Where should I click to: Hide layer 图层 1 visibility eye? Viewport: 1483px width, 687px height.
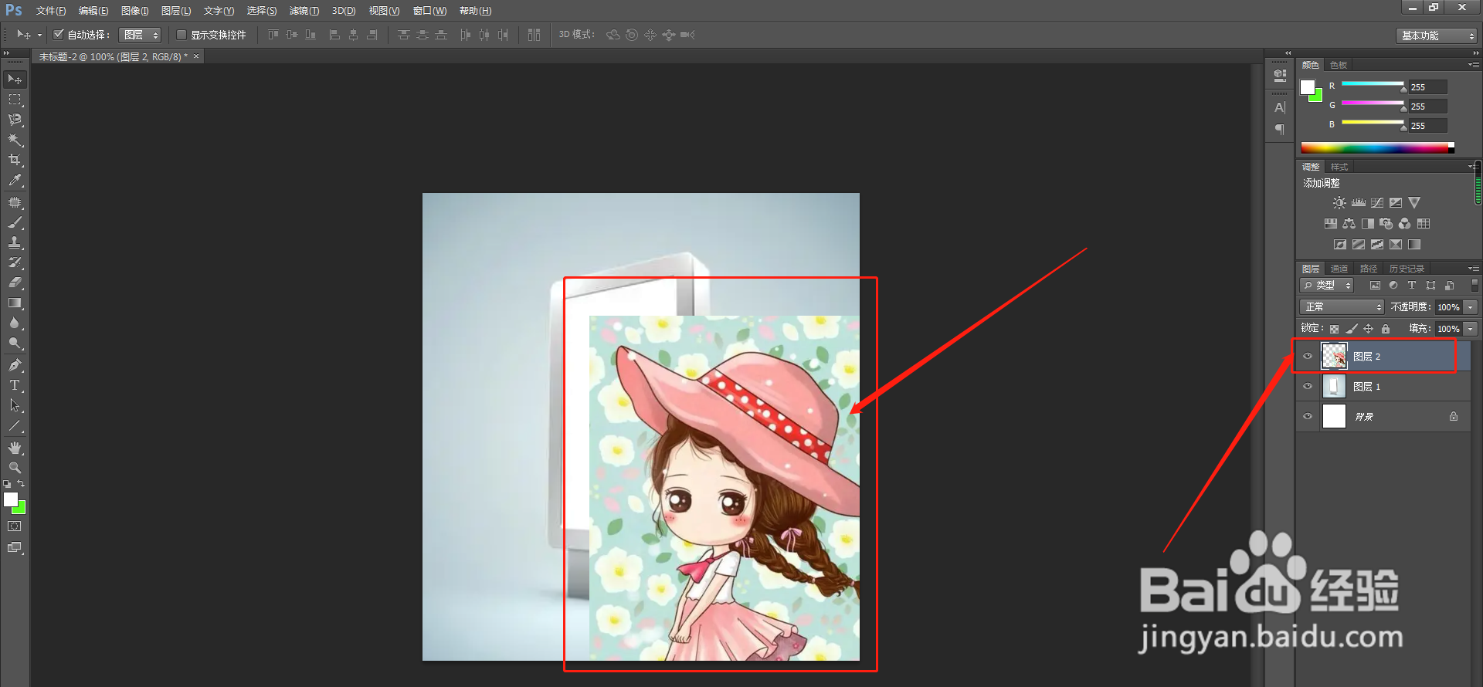[1308, 387]
